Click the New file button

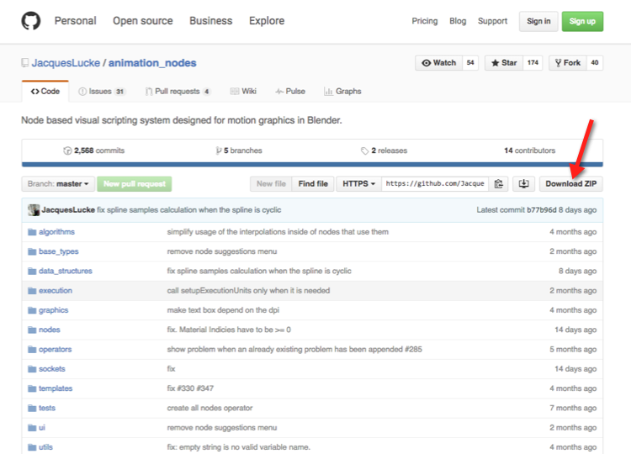tap(271, 184)
